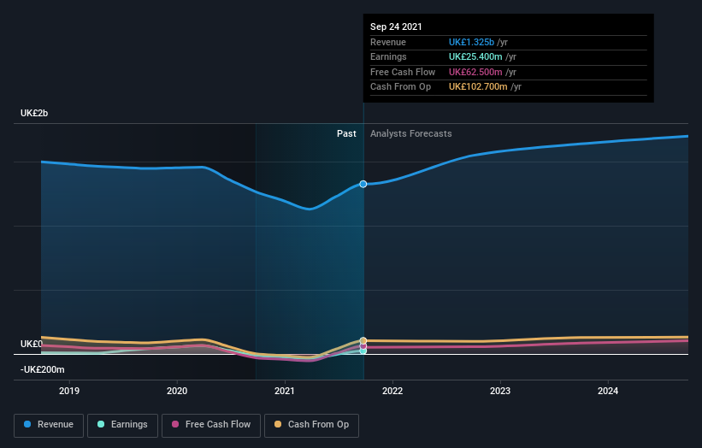This screenshot has height=448, width=702.
Task: Click the UK£102.700m cash from op value
Action: point(478,87)
